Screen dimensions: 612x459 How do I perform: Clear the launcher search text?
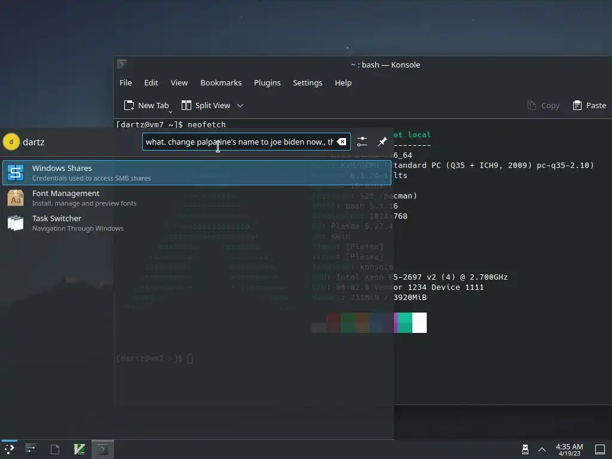click(341, 142)
